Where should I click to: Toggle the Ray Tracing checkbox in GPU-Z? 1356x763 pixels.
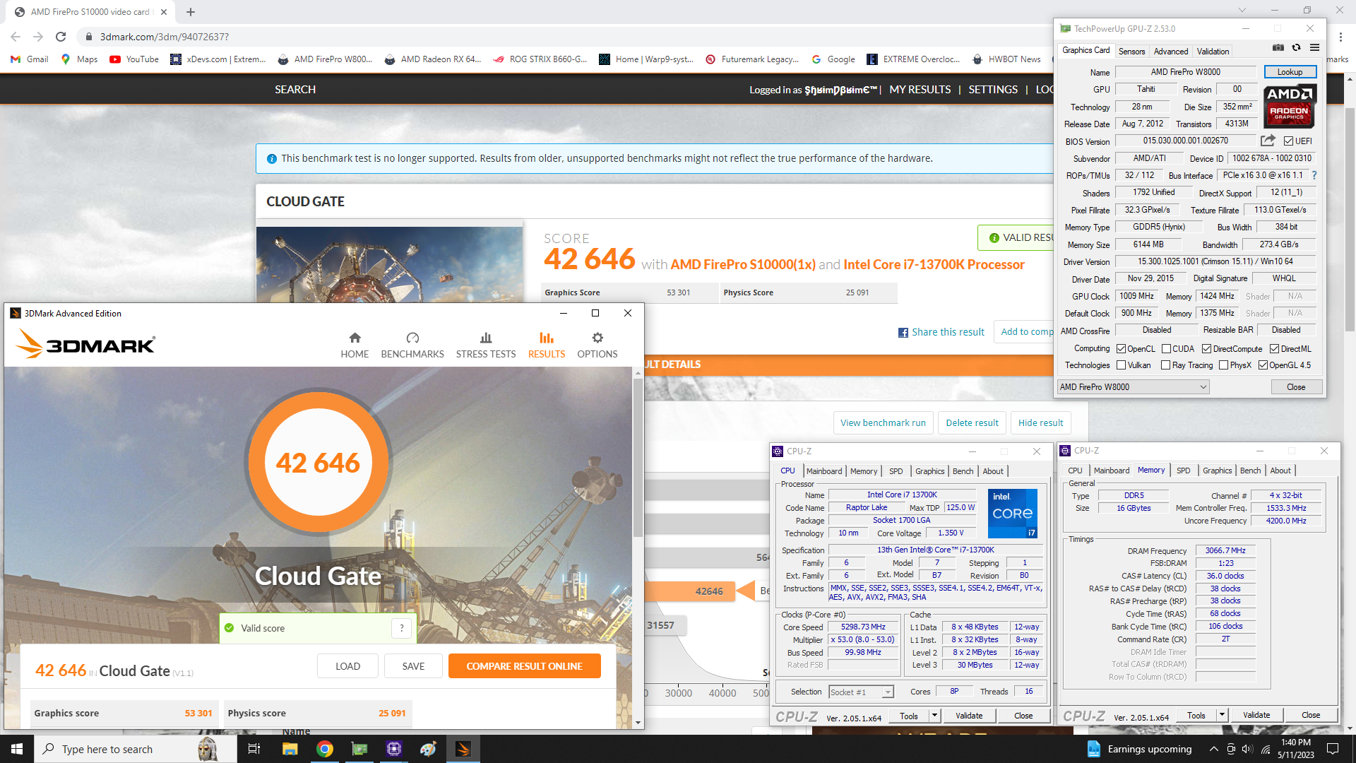[x=1166, y=365]
